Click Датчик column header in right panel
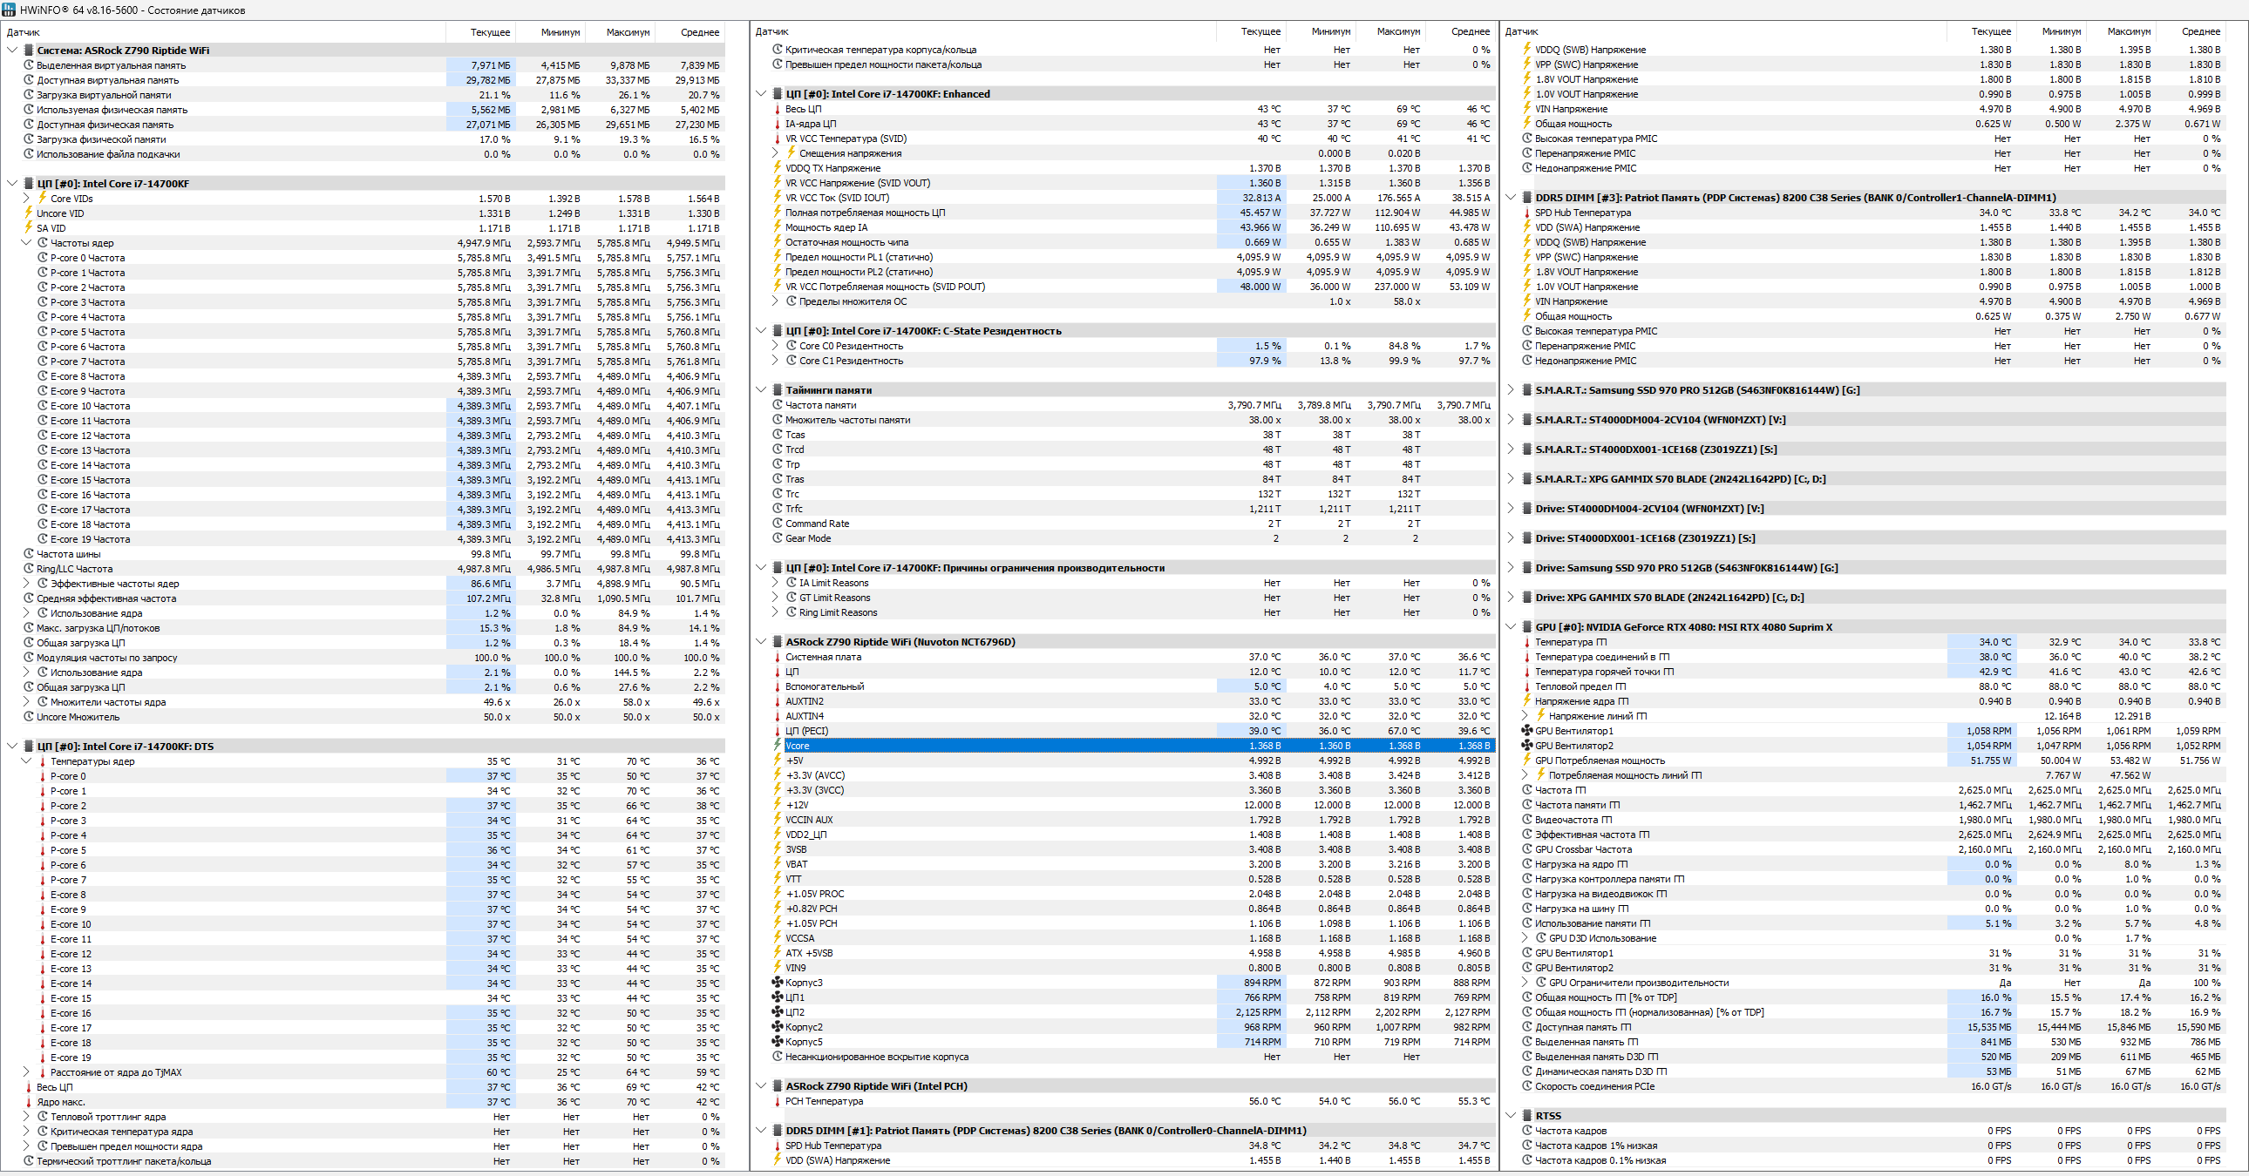This screenshot has width=2249, height=1176. 1522,31
